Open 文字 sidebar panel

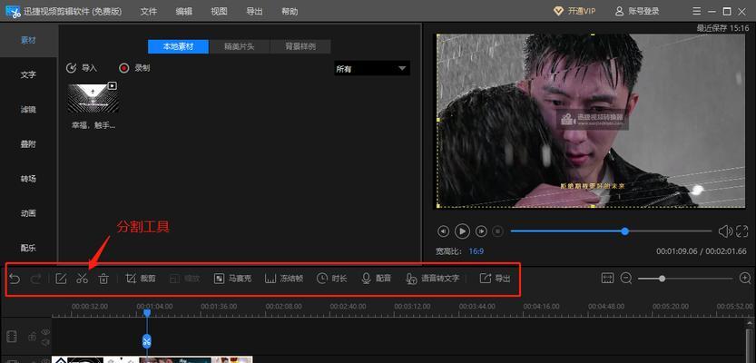pyautogui.click(x=28, y=74)
